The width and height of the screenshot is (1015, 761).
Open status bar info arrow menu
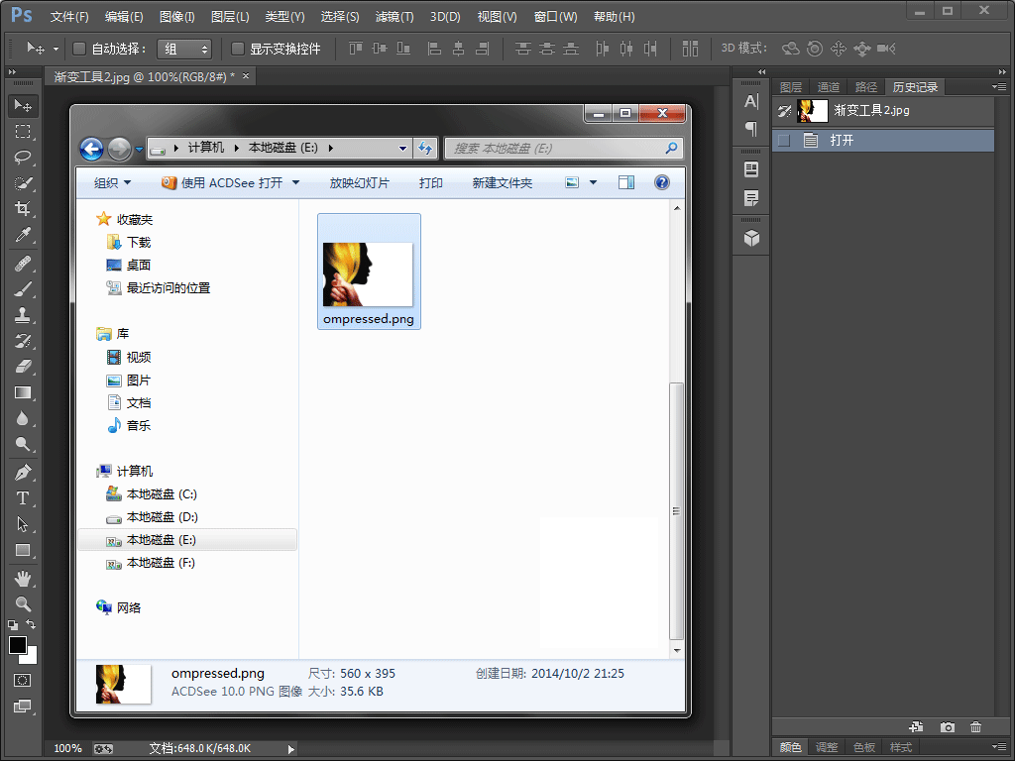[x=290, y=749]
